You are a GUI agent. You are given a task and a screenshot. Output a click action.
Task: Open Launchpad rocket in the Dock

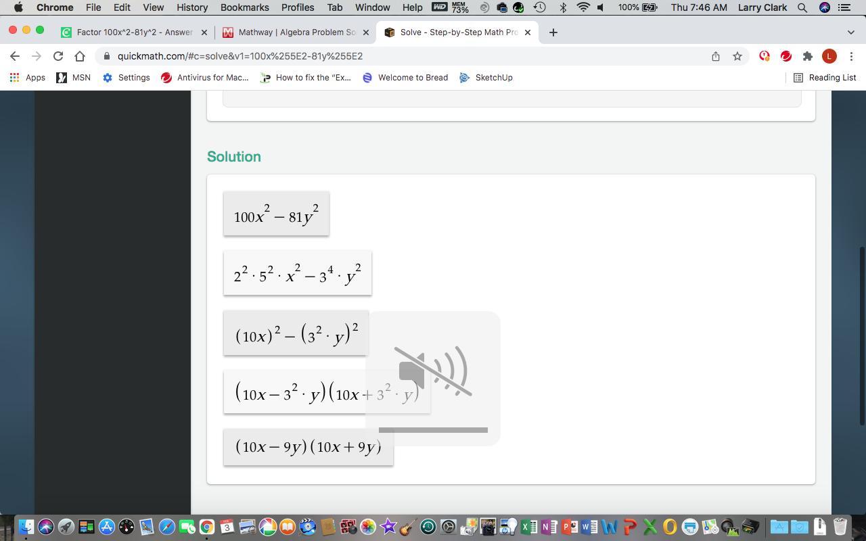[x=66, y=526]
